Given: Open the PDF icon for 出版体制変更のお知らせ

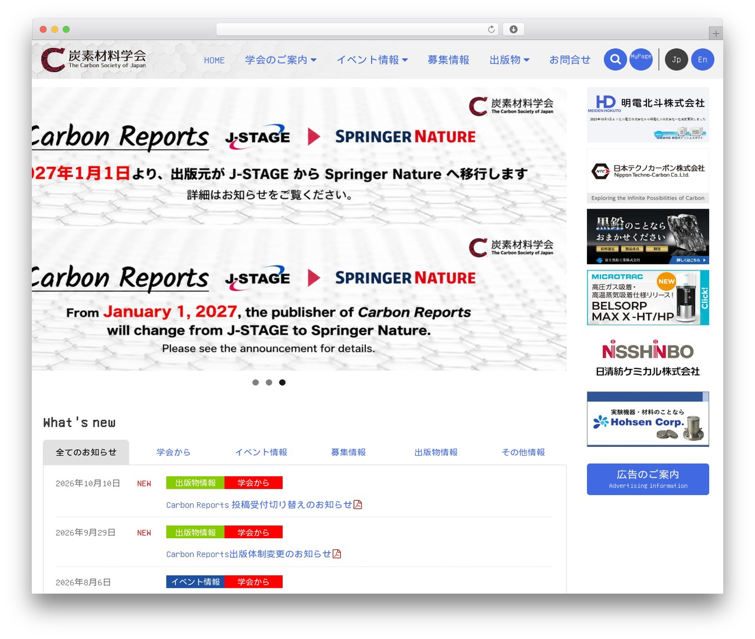Looking at the screenshot, I should (x=337, y=554).
